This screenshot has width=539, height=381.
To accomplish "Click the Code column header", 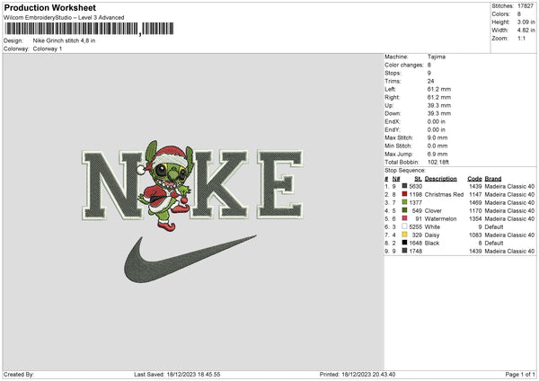I will click(x=474, y=179).
